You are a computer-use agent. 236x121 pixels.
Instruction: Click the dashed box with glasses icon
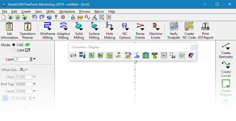tap(173, 55)
